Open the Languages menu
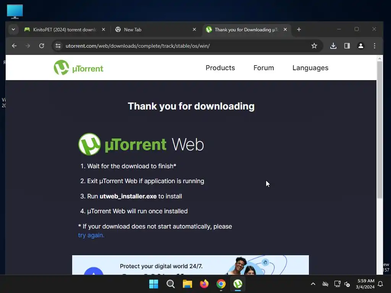Viewport: 391px width, 293px height. coord(310,68)
